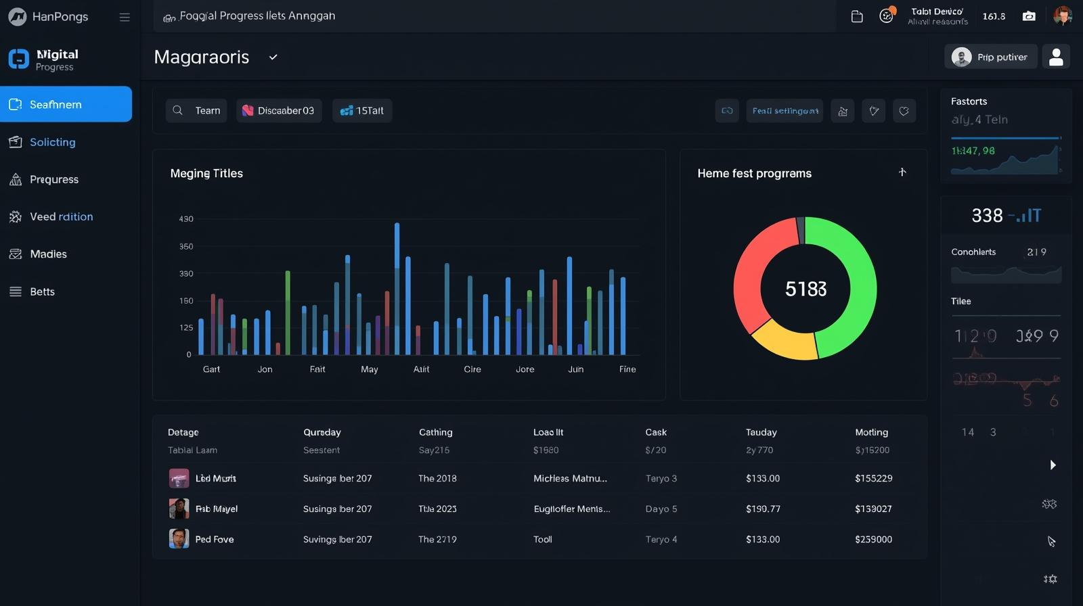Select Seafhnem in the sidebar

pyautogui.click(x=66, y=104)
